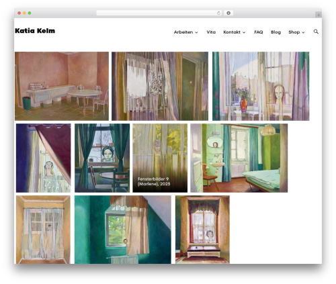Image resolution: width=336 pixels, height=284 pixels.
Task: Click the yellow minimize window dot
Action: click(24, 13)
